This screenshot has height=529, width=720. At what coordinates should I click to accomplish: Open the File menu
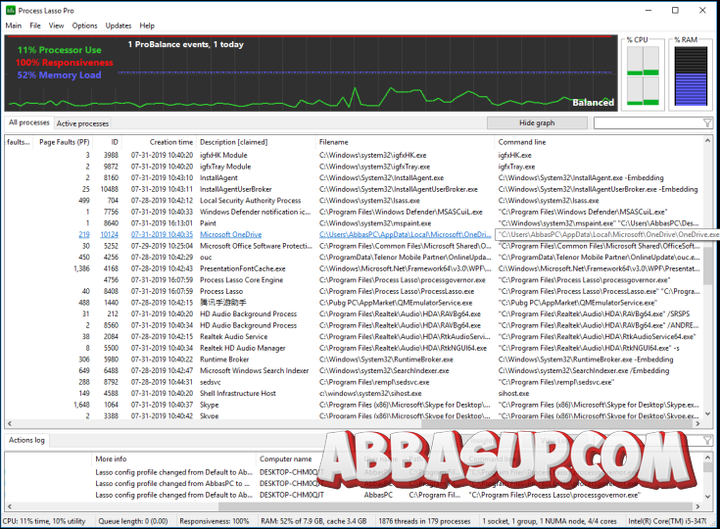coord(35,25)
